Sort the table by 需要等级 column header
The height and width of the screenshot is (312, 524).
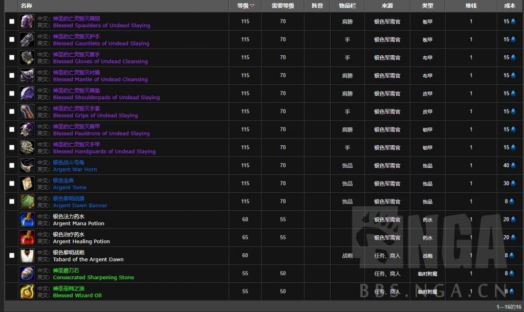coord(282,6)
